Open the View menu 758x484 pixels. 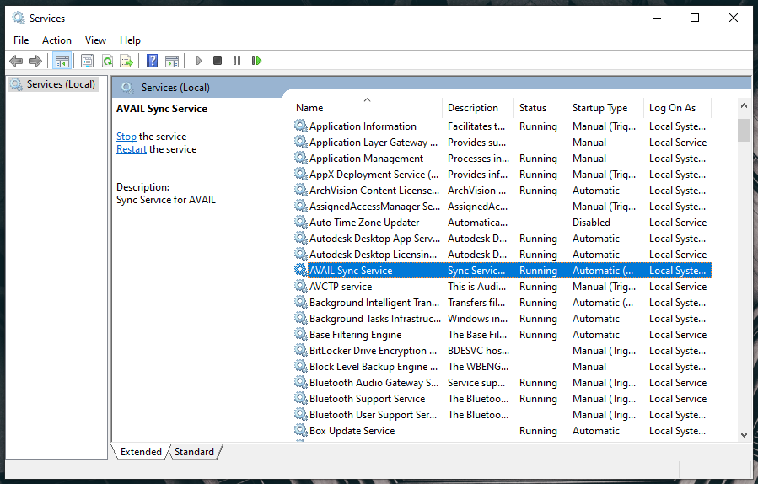95,40
